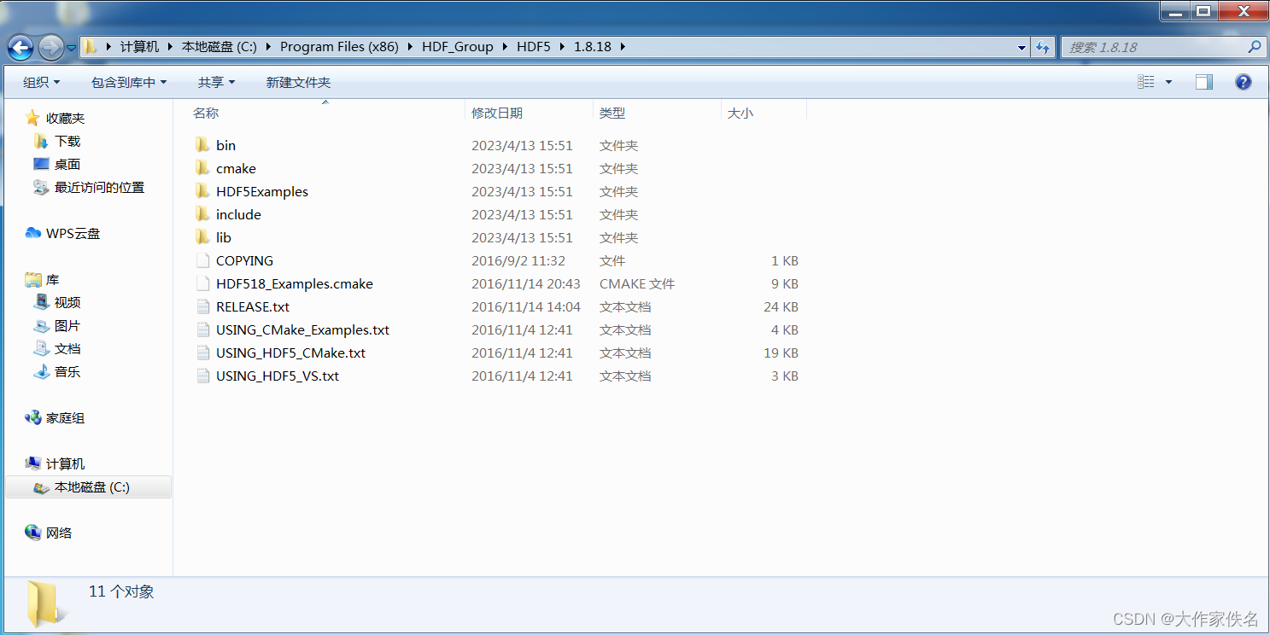Open the address bar history dropdown

(x=1021, y=47)
